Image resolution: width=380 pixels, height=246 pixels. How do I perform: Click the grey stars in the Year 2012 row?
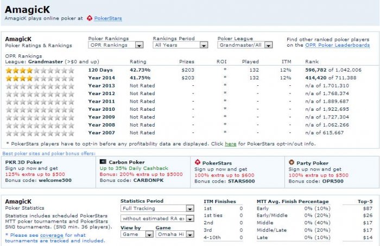point(40,94)
